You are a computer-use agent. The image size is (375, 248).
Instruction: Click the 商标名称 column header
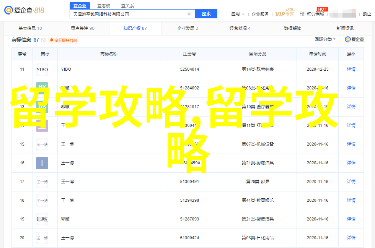pos(109,54)
